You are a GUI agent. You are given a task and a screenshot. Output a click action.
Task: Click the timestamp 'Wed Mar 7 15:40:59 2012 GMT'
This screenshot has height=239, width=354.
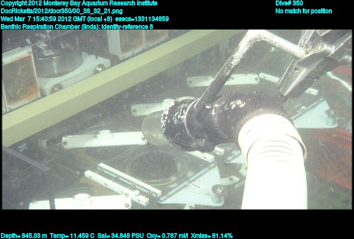pos(43,19)
